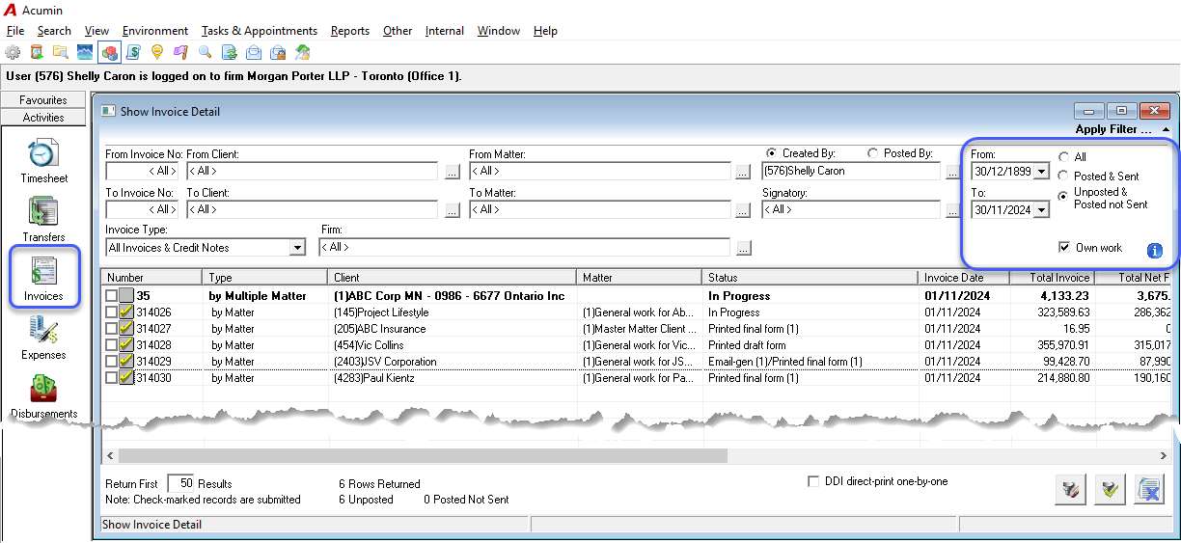Screen dimensions: 1181x543
Task: Click browse button next to To Matter
Action: tap(742, 209)
